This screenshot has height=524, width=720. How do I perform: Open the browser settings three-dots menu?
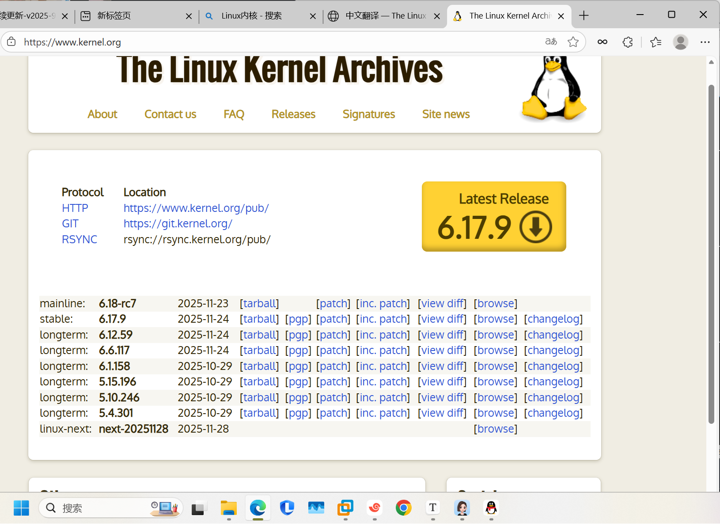705,42
